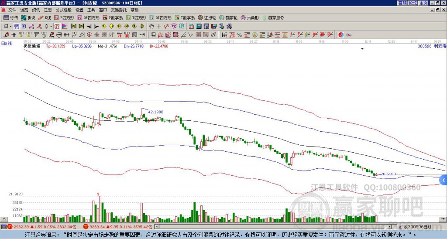Viewport: 447px width, 239px height.
Task: Click the calendar icon in toolbar
Action: click(191, 27)
